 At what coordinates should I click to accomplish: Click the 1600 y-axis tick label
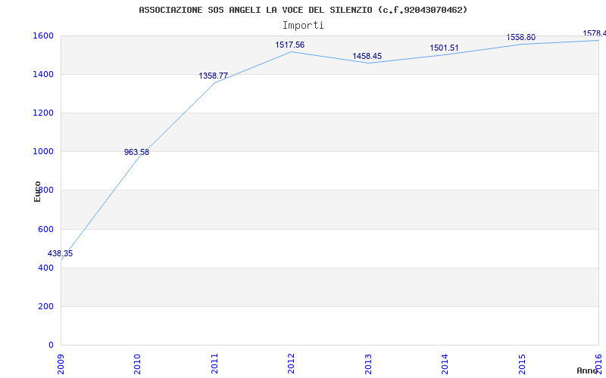pyautogui.click(x=43, y=36)
